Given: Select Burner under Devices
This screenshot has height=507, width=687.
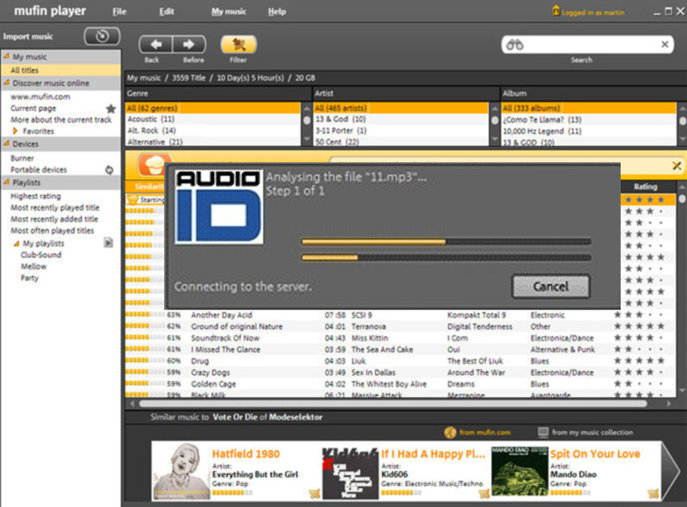Looking at the screenshot, I should [22, 158].
